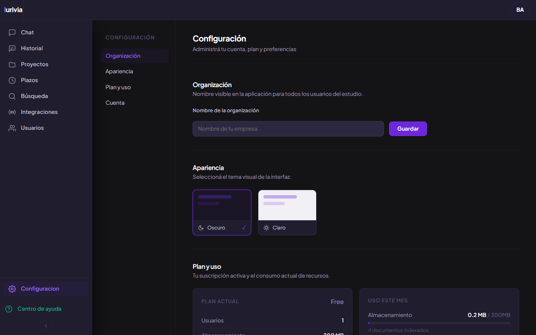
Task: Click the PLAN ACTUAL heading
Action: pos(220,301)
